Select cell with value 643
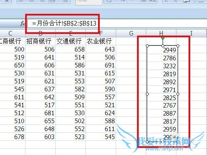 tap(101, 49)
